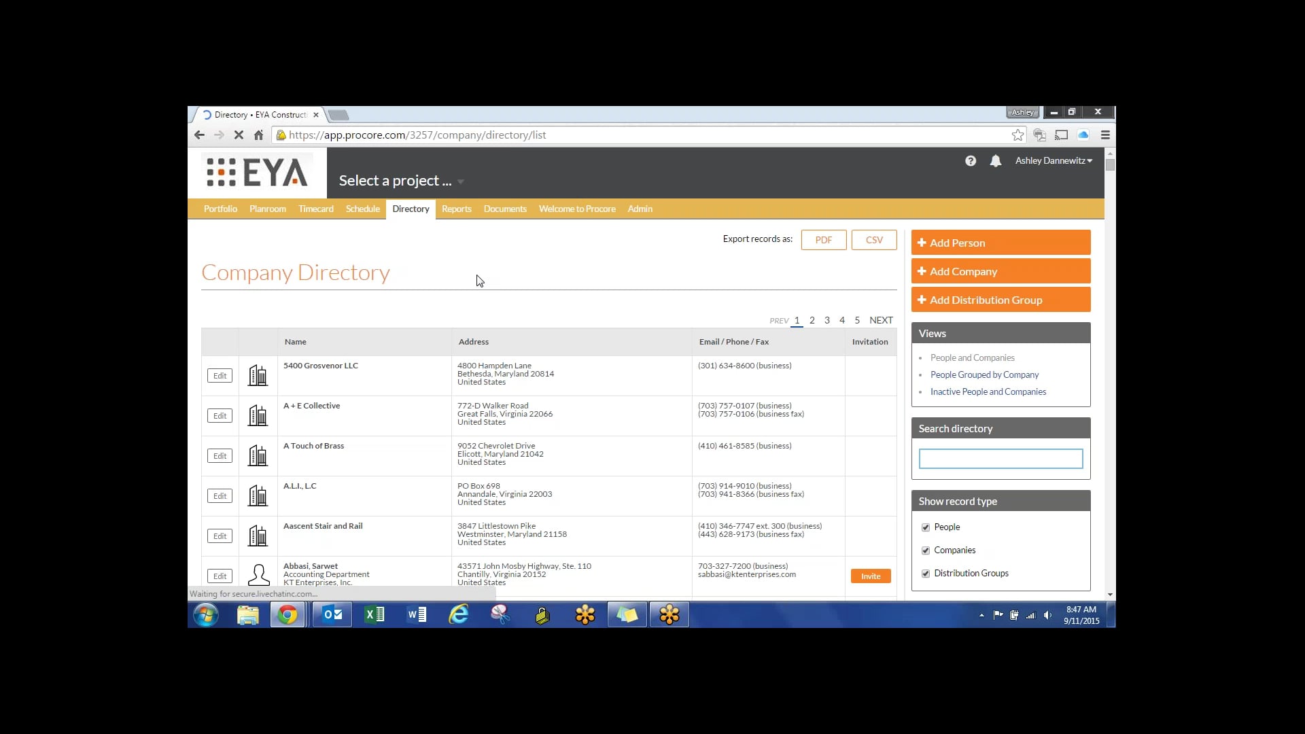This screenshot has height=734, width=1305.
Task: Open Word from the taskbar
Action: click(417, 614)
